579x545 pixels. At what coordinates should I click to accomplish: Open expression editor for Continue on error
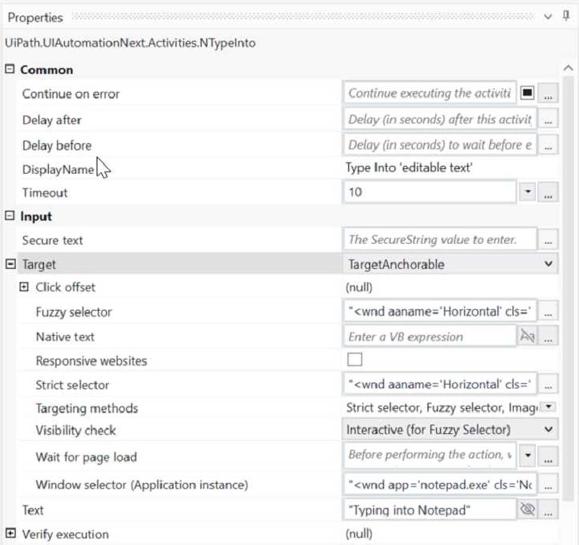pos(548,93)
